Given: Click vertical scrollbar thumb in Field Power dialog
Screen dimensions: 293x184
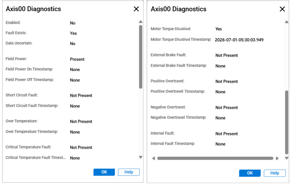Looking at the screenshot, I should click(x=141, y=57).
